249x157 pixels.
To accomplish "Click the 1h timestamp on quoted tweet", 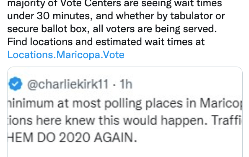I will [126, 84].
